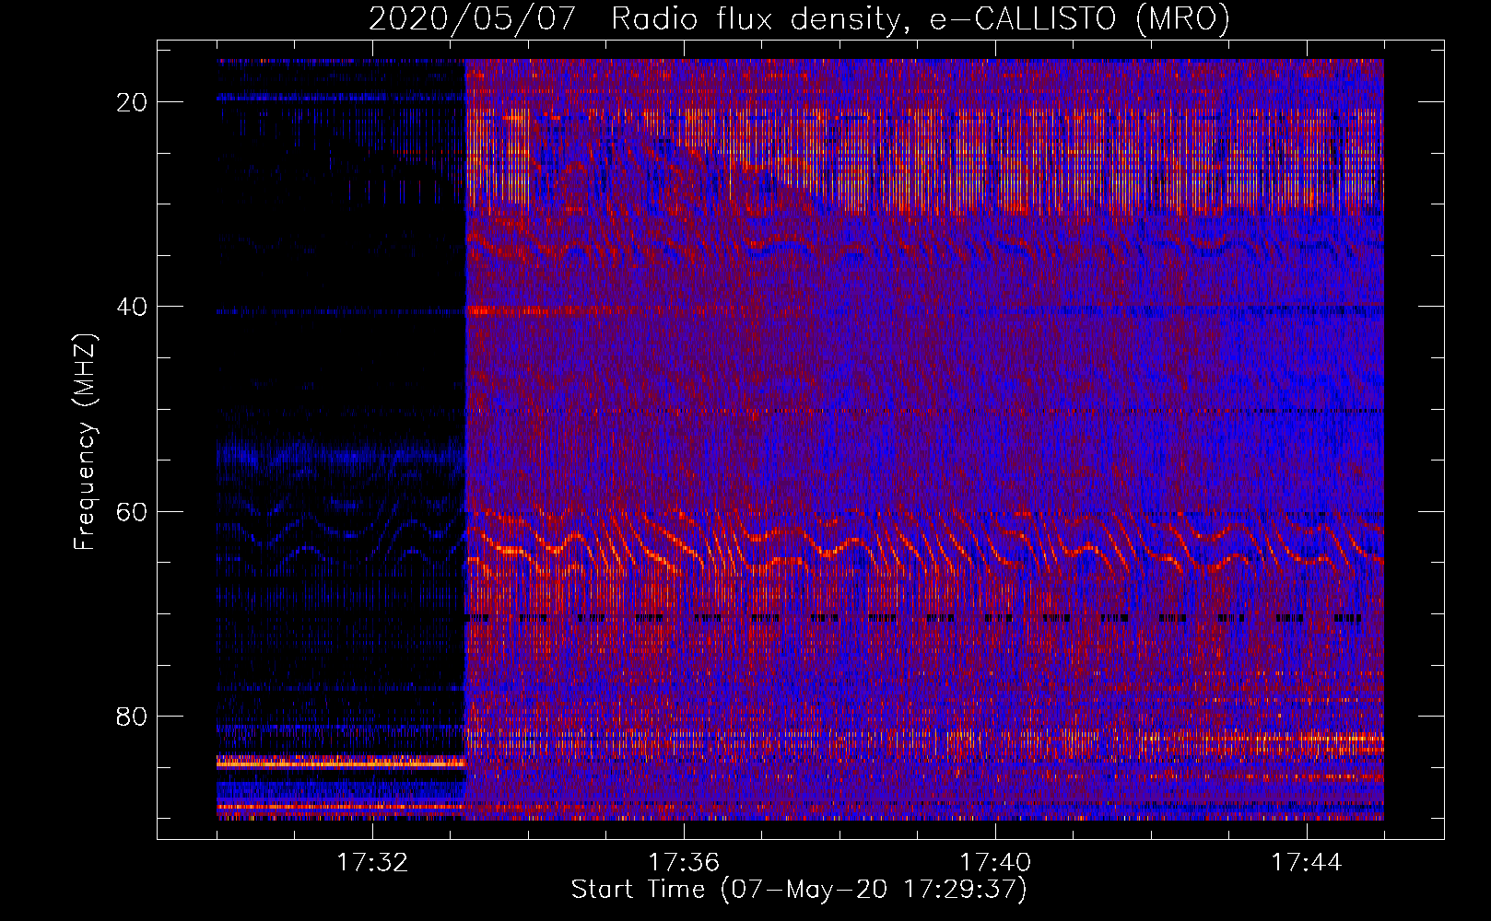
Task: Click the 80 MHz frequency tick label
Action: pyautogui.click(x=133, y=716)
